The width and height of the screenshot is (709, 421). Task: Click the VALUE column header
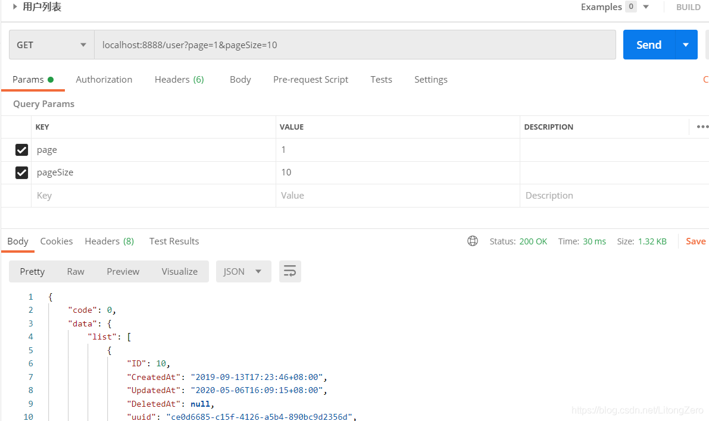click(292, 127)
